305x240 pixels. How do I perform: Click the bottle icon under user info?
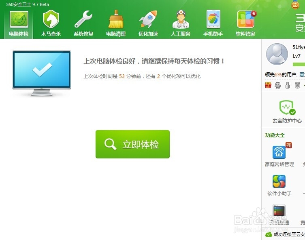[288, 85]
